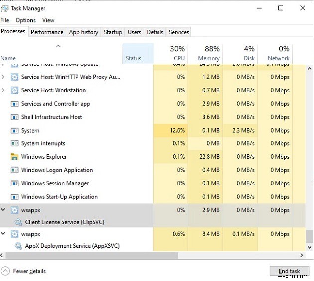The image size is (314, 281).
Task: Click the gear icon of wsappx AppXSVC group
Action: coord(14,234)
